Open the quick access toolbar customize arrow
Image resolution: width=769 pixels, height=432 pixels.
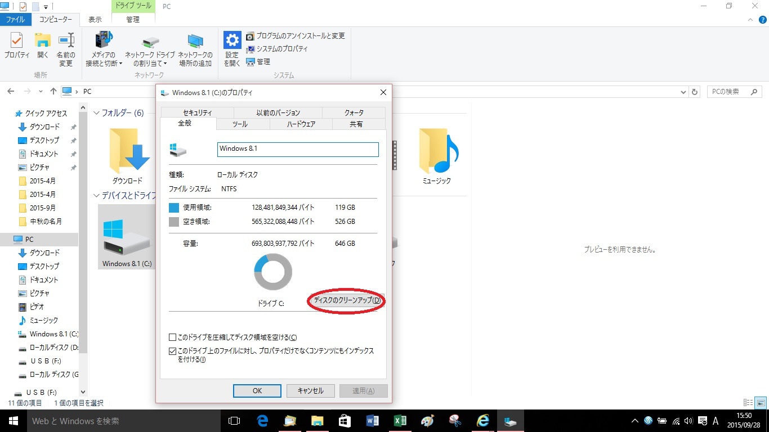(46, 7)
